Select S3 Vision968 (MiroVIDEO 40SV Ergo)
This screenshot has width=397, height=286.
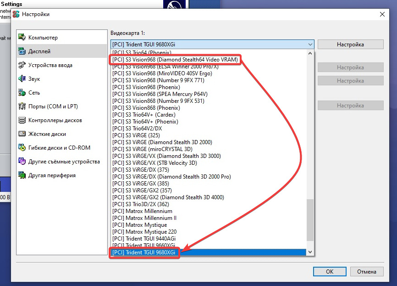[209, 73]
